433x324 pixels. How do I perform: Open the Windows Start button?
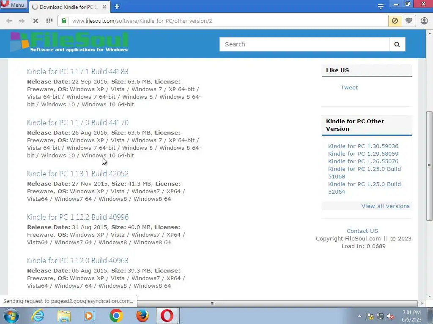pos(11,316)
